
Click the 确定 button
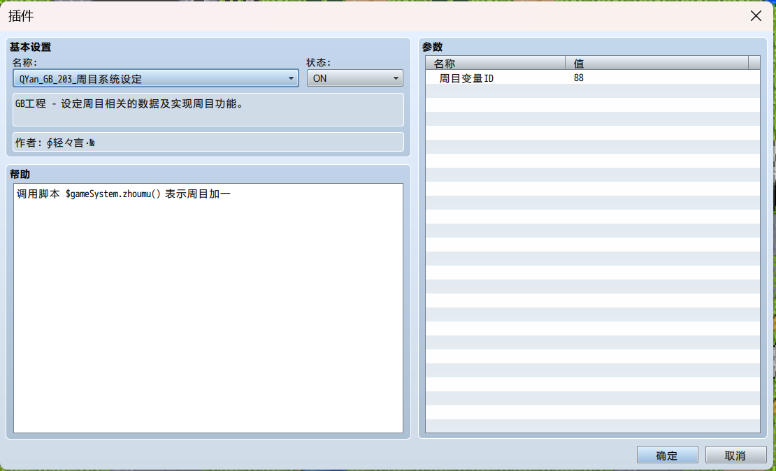pos(667,455)
